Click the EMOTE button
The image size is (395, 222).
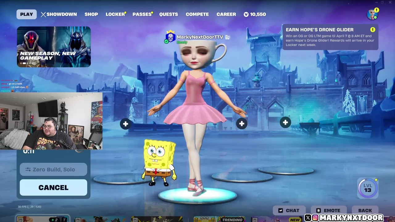tap(328, 211)
